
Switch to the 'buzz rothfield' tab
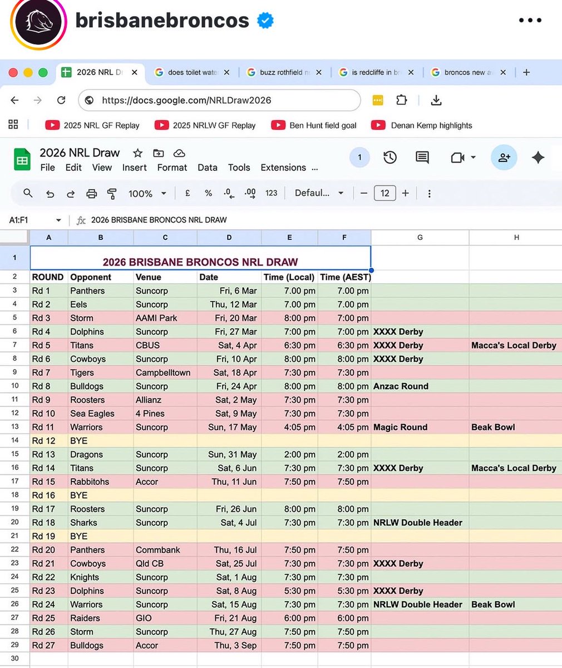[x=284, y=72]
